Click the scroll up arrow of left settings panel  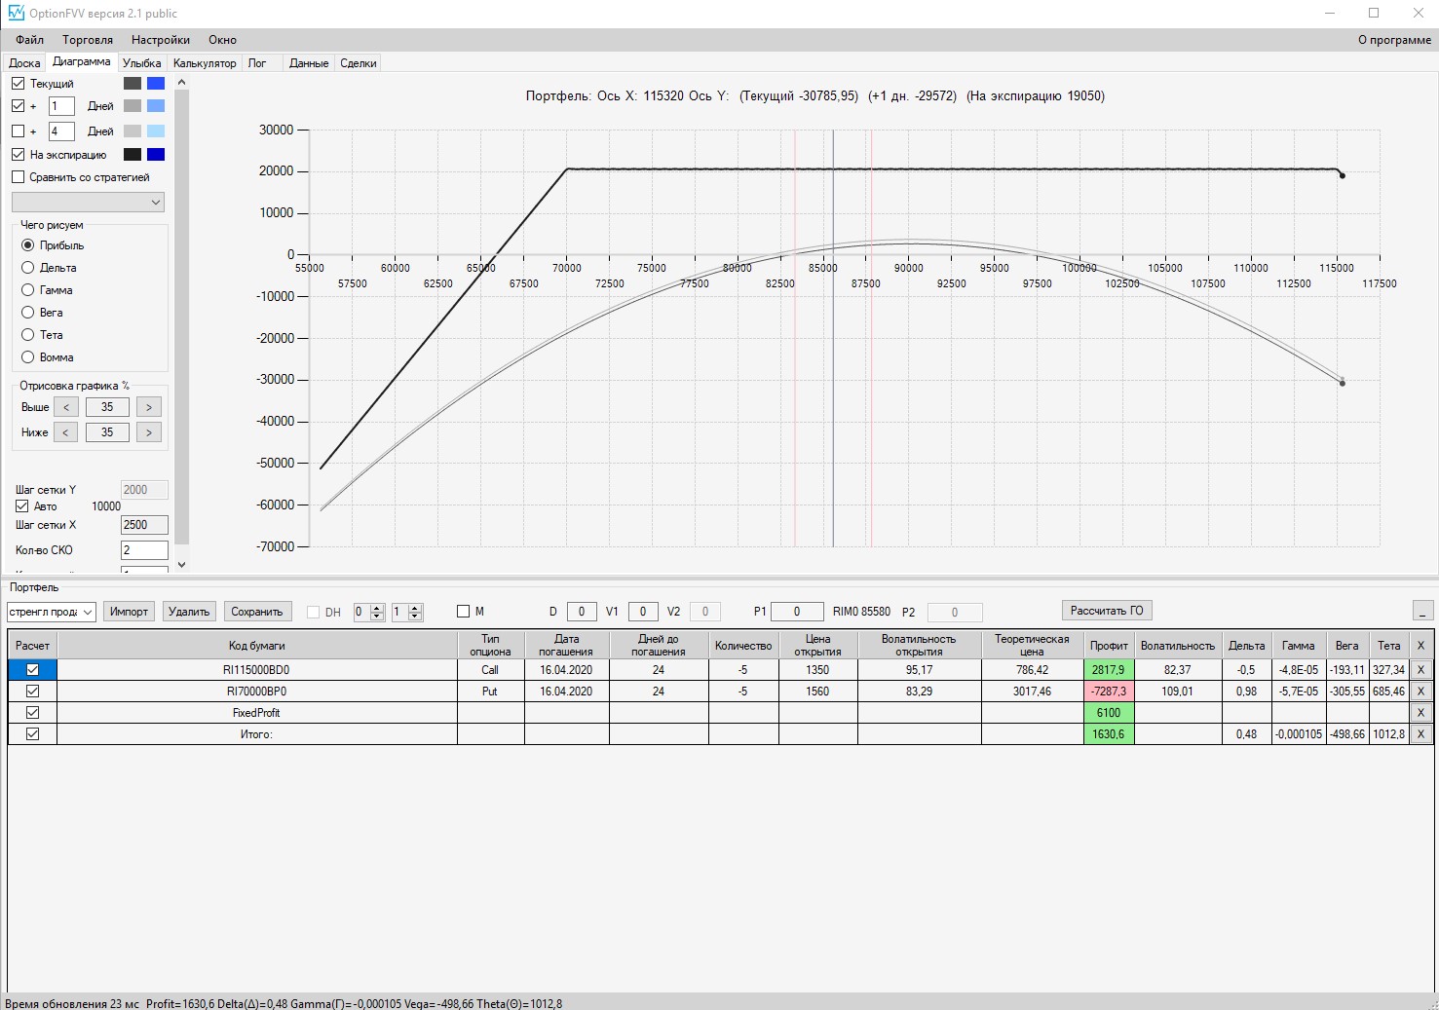point(181,83)
